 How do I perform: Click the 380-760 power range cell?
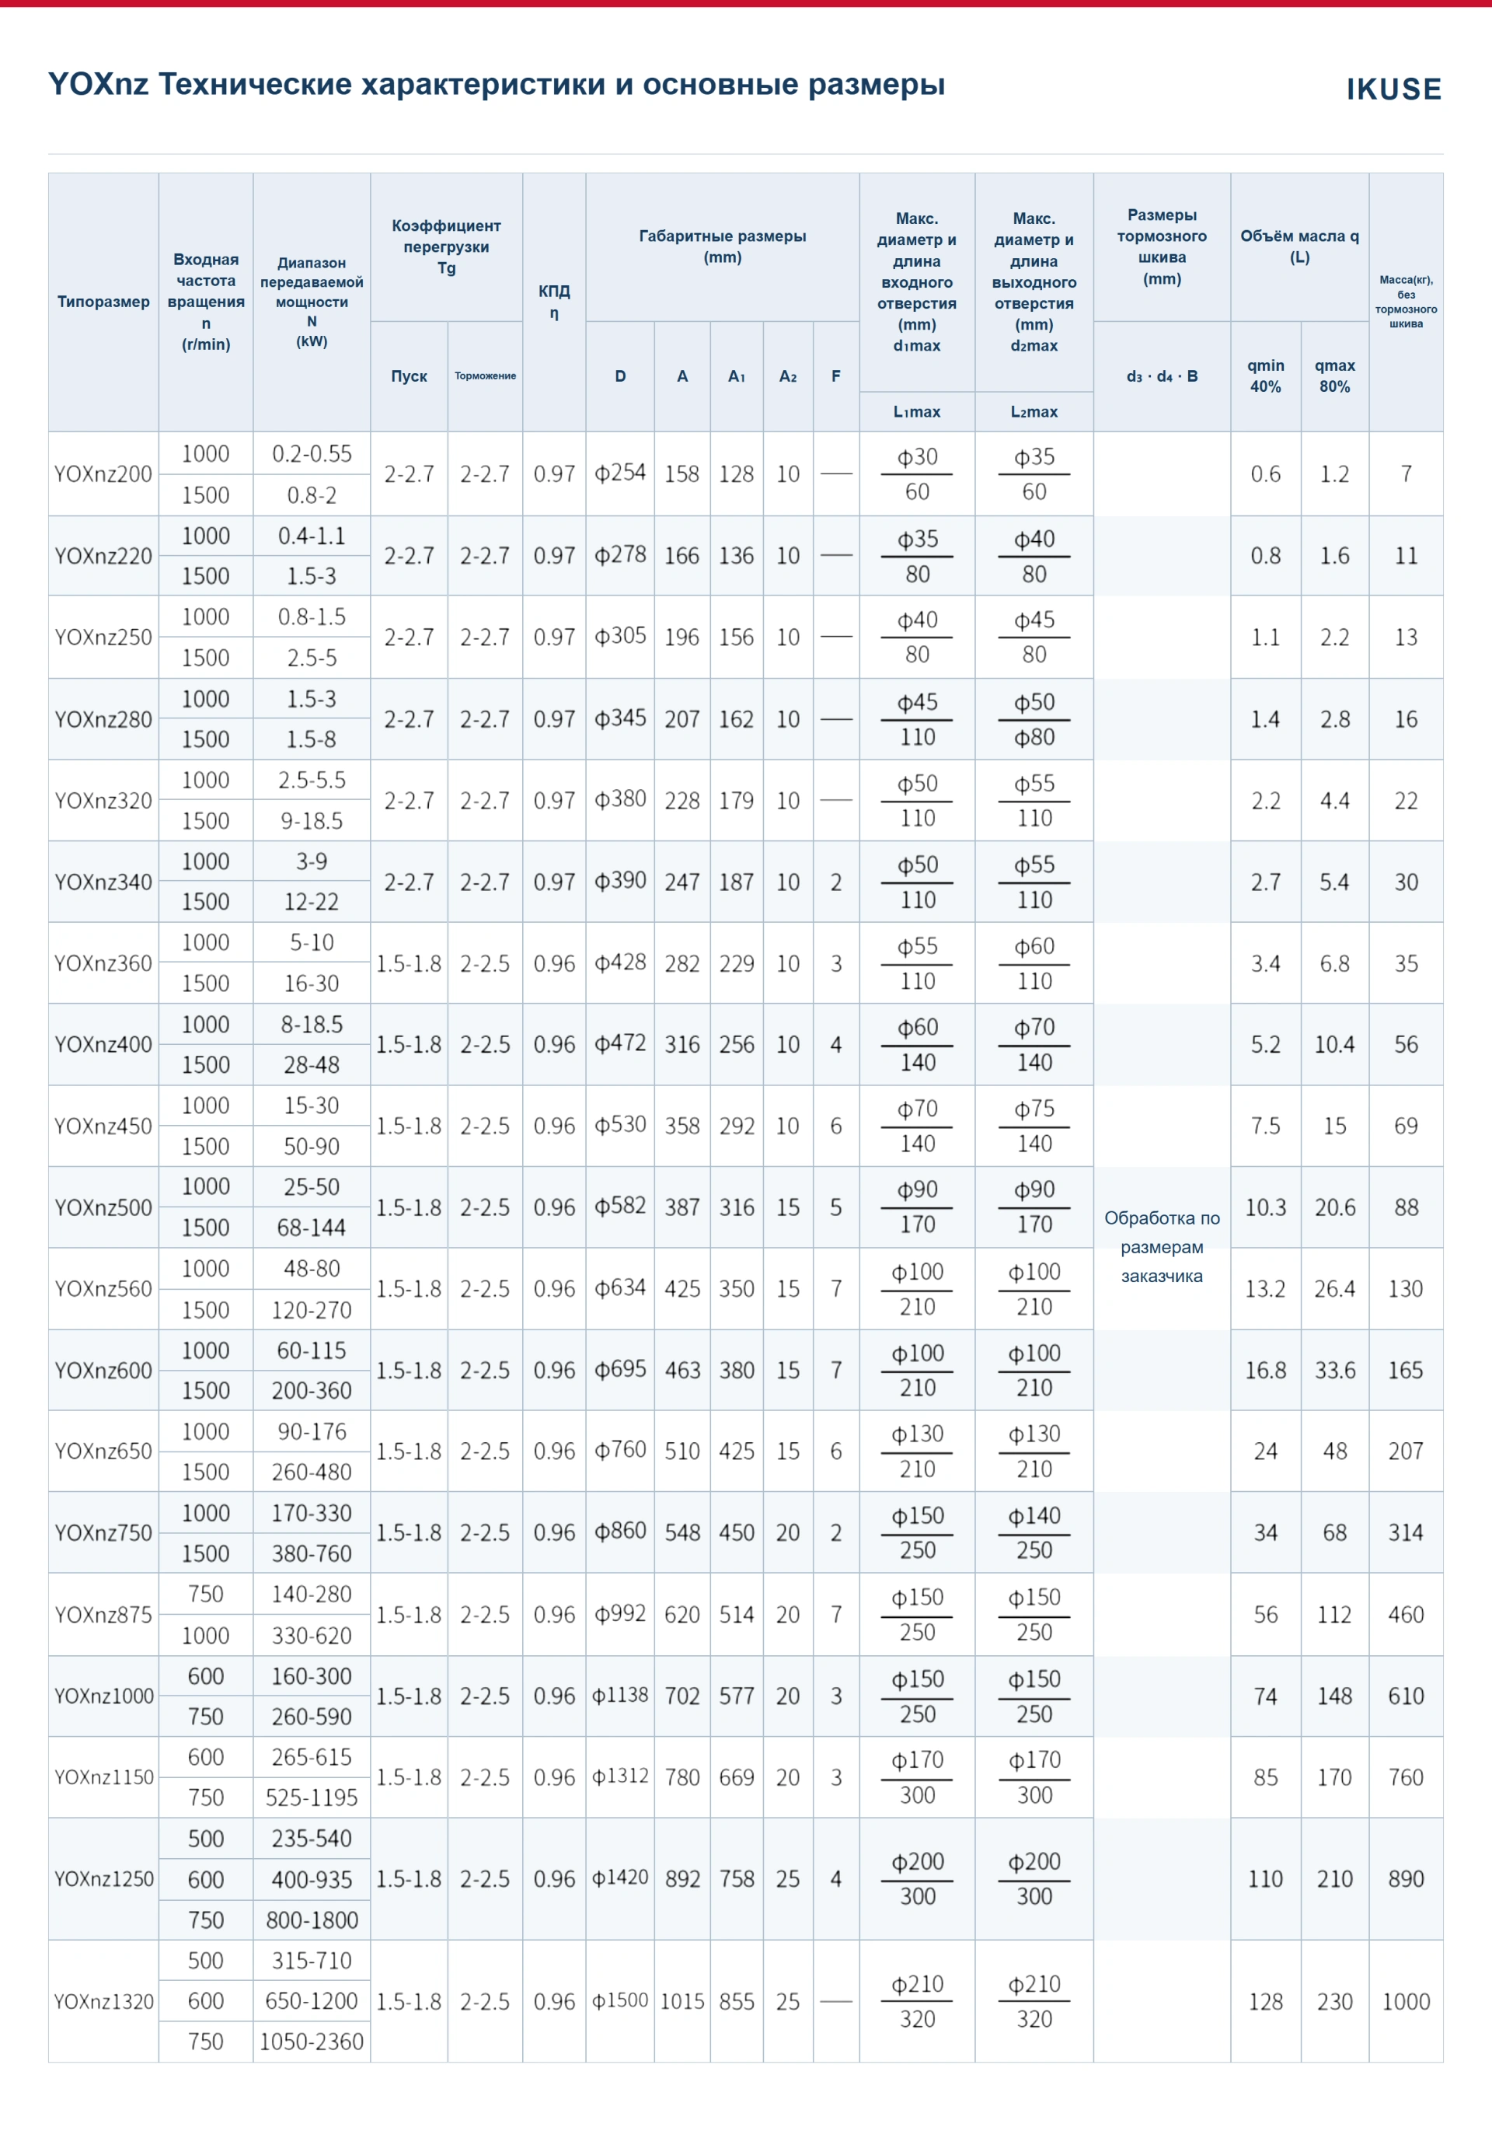(x=312, y=1553)
